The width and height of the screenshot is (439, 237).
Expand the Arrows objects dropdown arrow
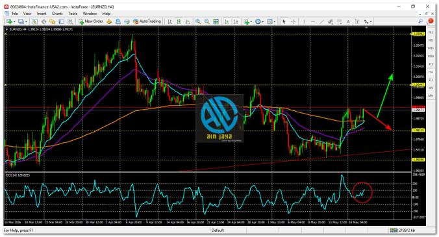371,21
